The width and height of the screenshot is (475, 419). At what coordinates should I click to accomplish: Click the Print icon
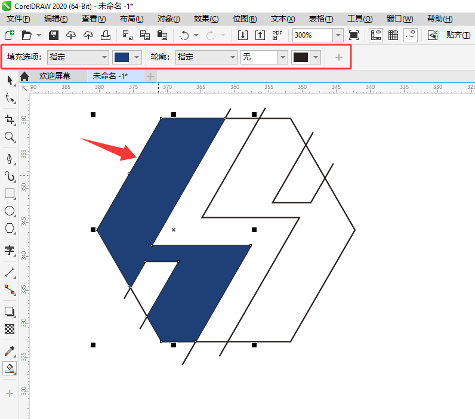(x=106, y=35)
